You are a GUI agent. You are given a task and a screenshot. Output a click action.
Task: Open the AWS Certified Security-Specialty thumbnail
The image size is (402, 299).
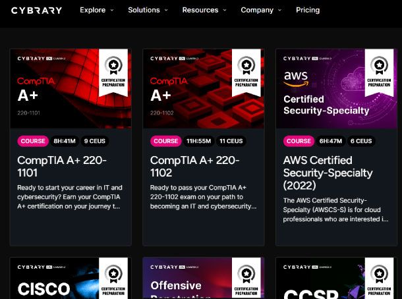coord(336,88)
